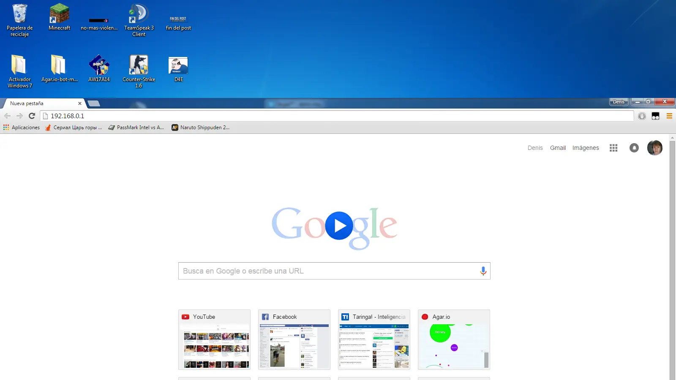Select the Counter-Strike 1.6 shortcut
This screenshot has height=380, width=676.
coord(139,71)
